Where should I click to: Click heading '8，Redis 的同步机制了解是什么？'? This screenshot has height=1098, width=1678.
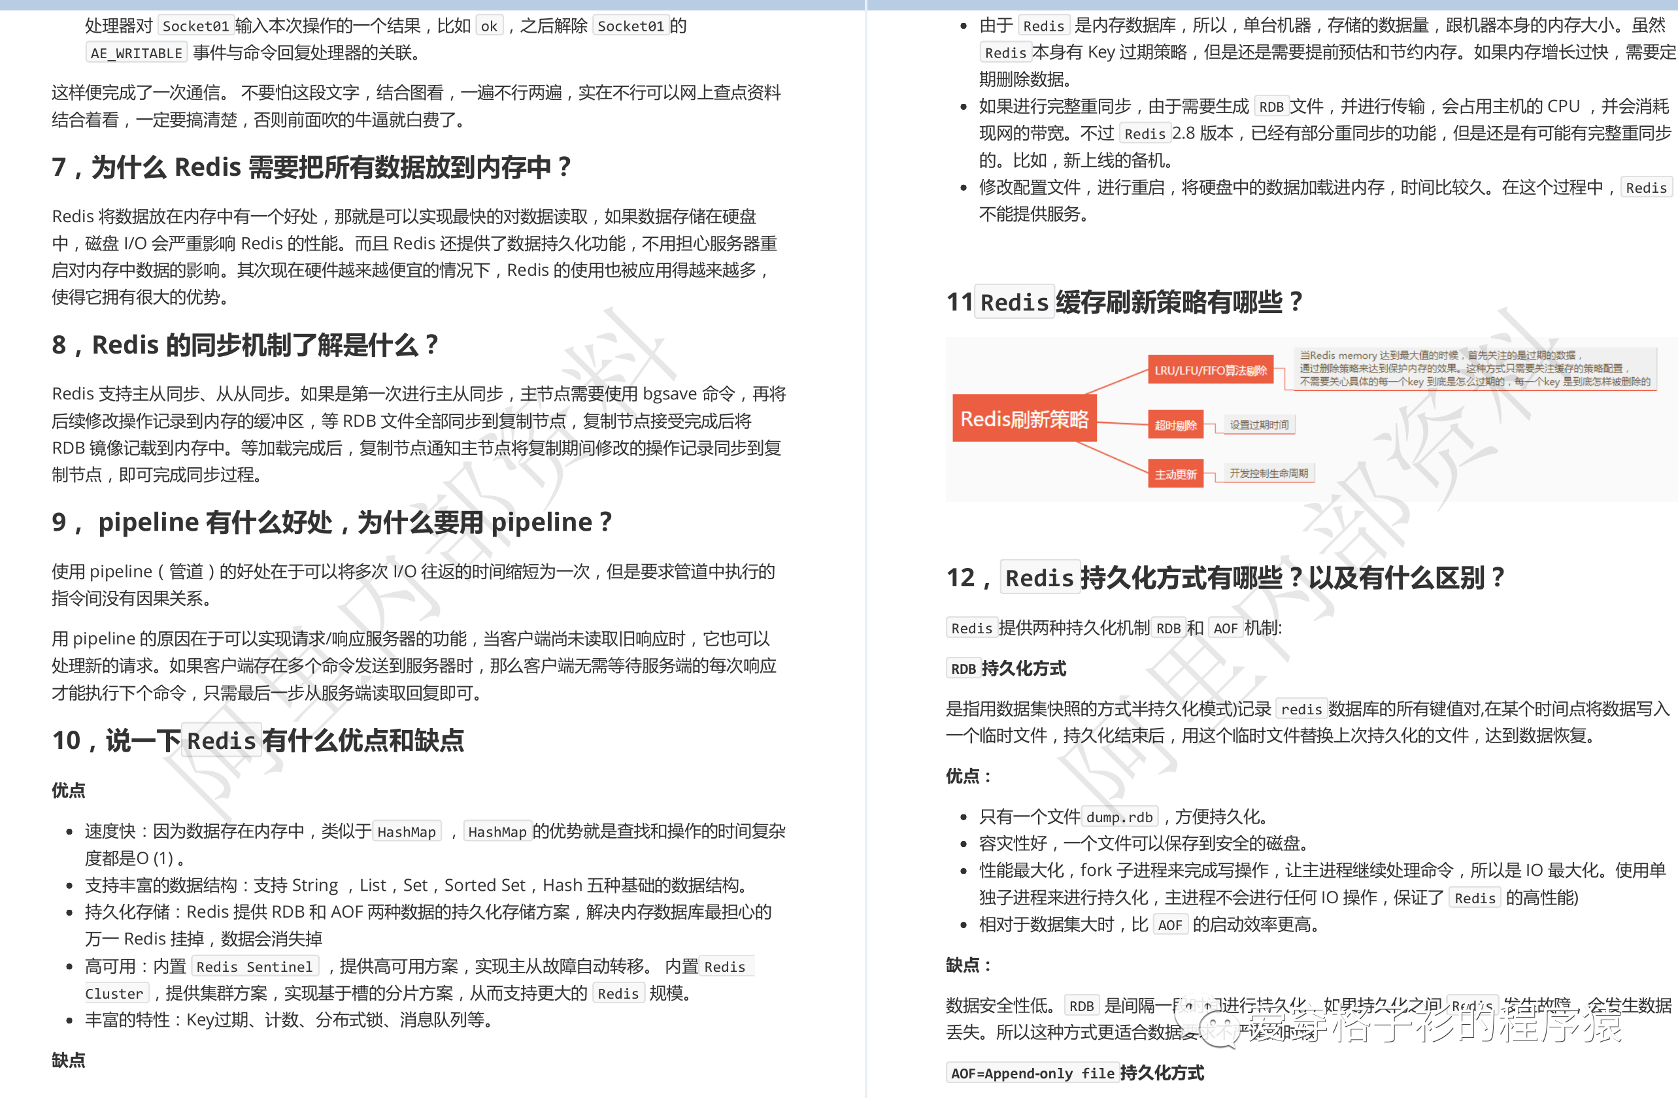point(245,345)
